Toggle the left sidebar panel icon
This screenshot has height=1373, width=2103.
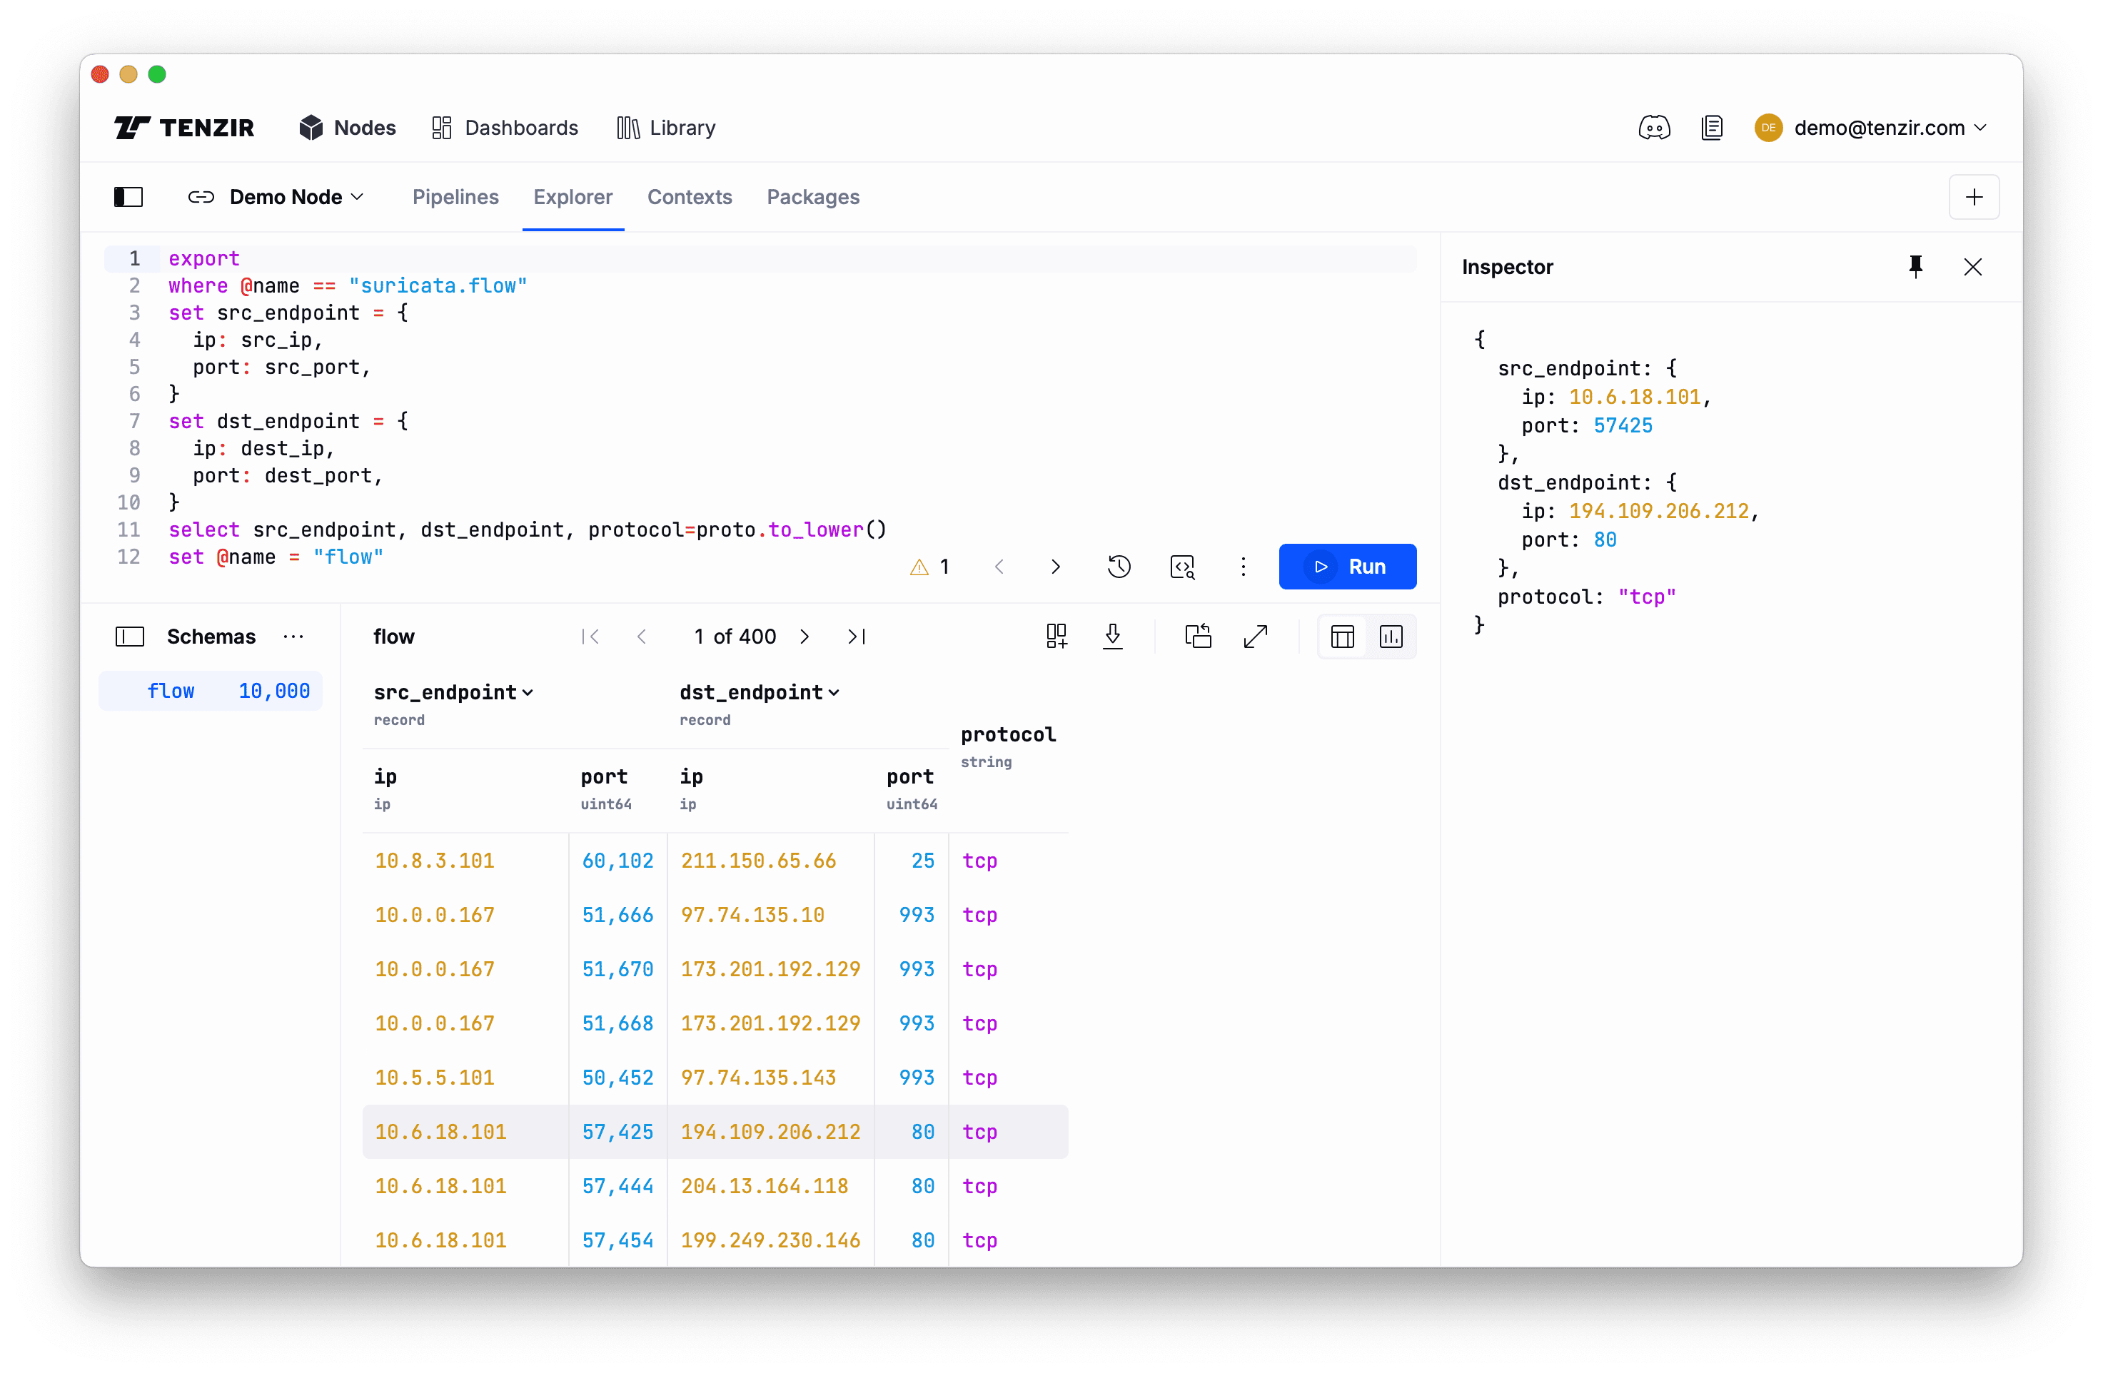pos(128,196)
